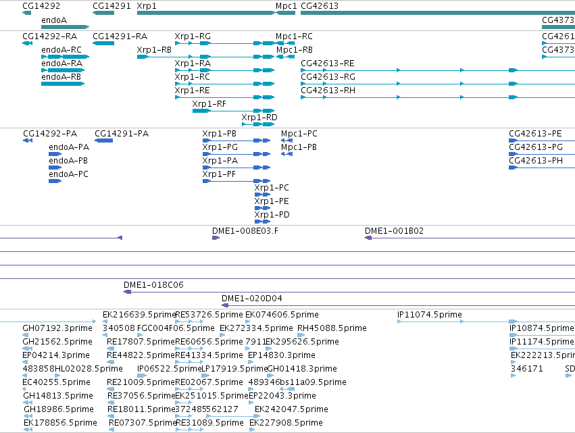The width and height of the screenshot is (575, 433).
Task: Click protein label 'CG42613-PG'
Action: point(536,147)
